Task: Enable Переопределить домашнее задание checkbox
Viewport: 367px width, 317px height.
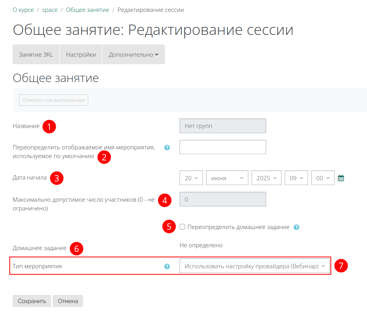Action: point(182,227)
